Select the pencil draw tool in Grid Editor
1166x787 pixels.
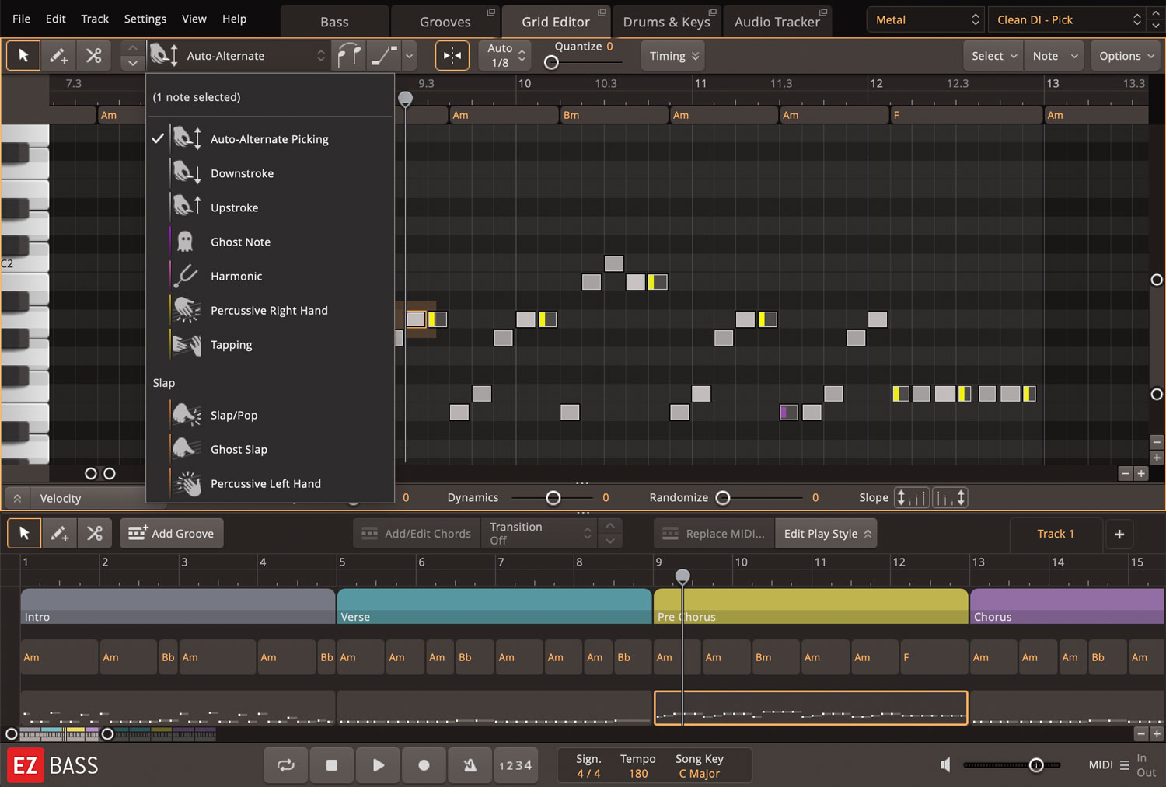(x=58, y=56)
